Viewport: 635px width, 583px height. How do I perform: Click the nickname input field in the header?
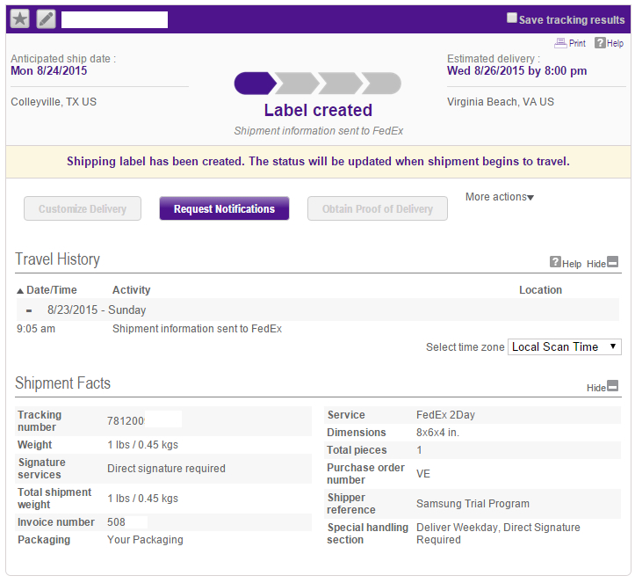tap(114, 19)
